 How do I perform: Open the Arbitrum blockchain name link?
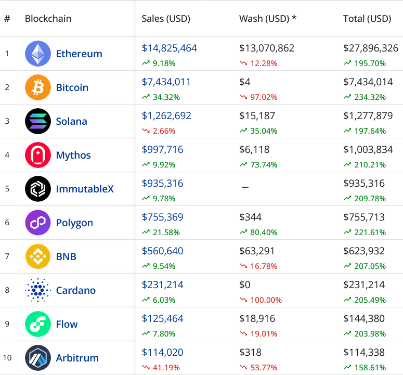coord(77,358)
